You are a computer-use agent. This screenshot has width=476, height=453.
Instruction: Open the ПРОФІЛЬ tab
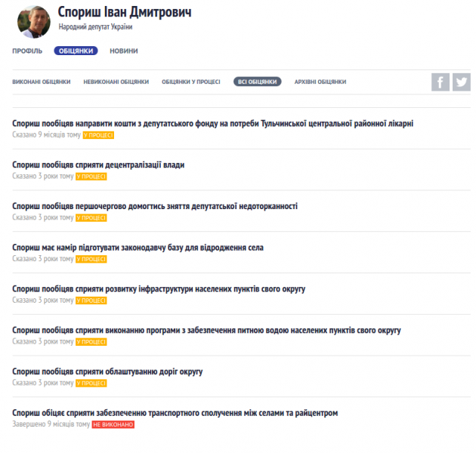(27, 51)
